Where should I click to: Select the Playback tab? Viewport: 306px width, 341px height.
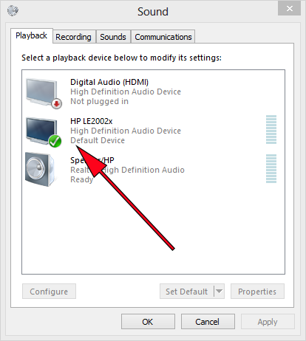pos(32,35)
